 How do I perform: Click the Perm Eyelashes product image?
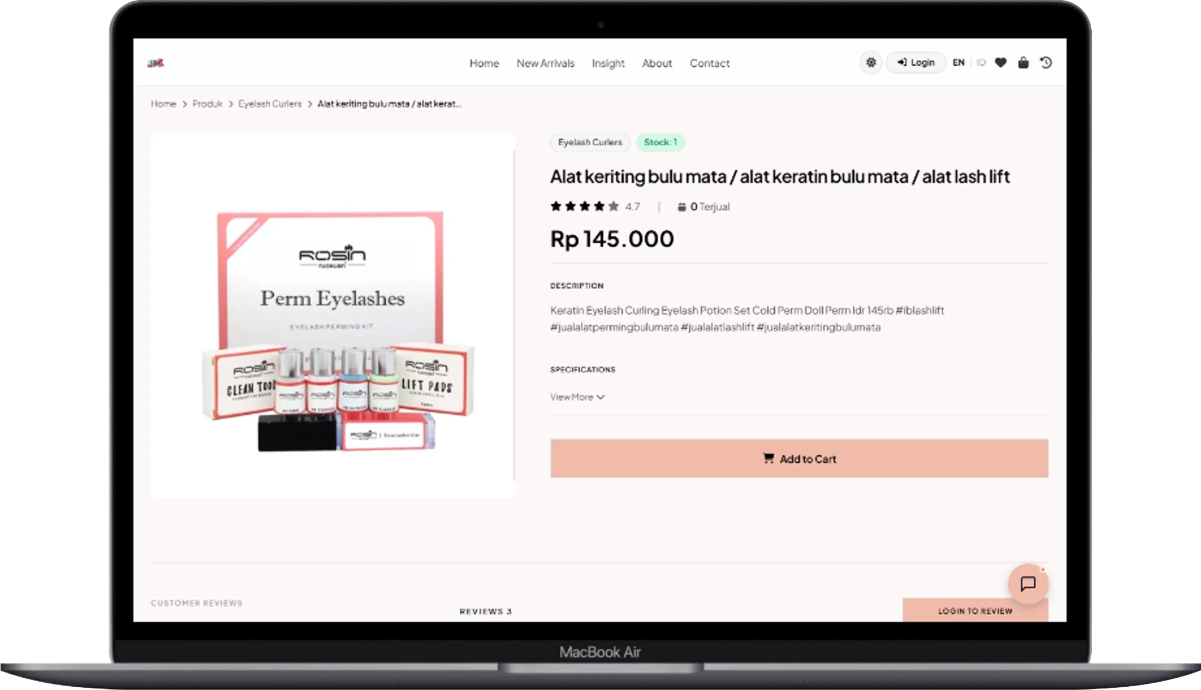(332, 316)
